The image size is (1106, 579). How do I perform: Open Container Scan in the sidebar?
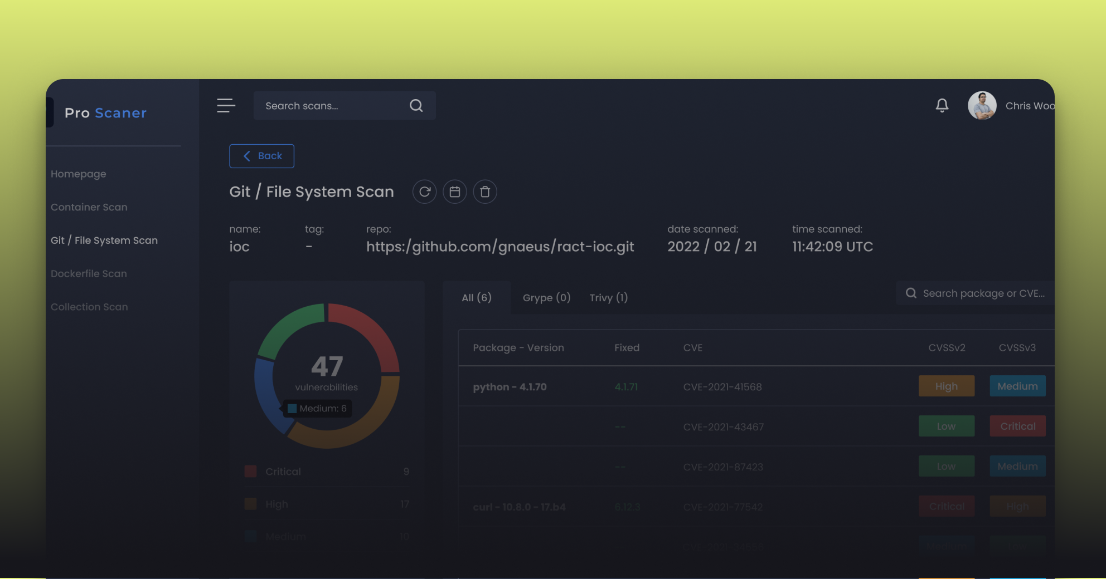pyautogui.click(x=89, y=207)
